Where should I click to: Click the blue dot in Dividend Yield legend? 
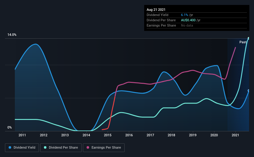pyautogui.click(x=10, y=147)
